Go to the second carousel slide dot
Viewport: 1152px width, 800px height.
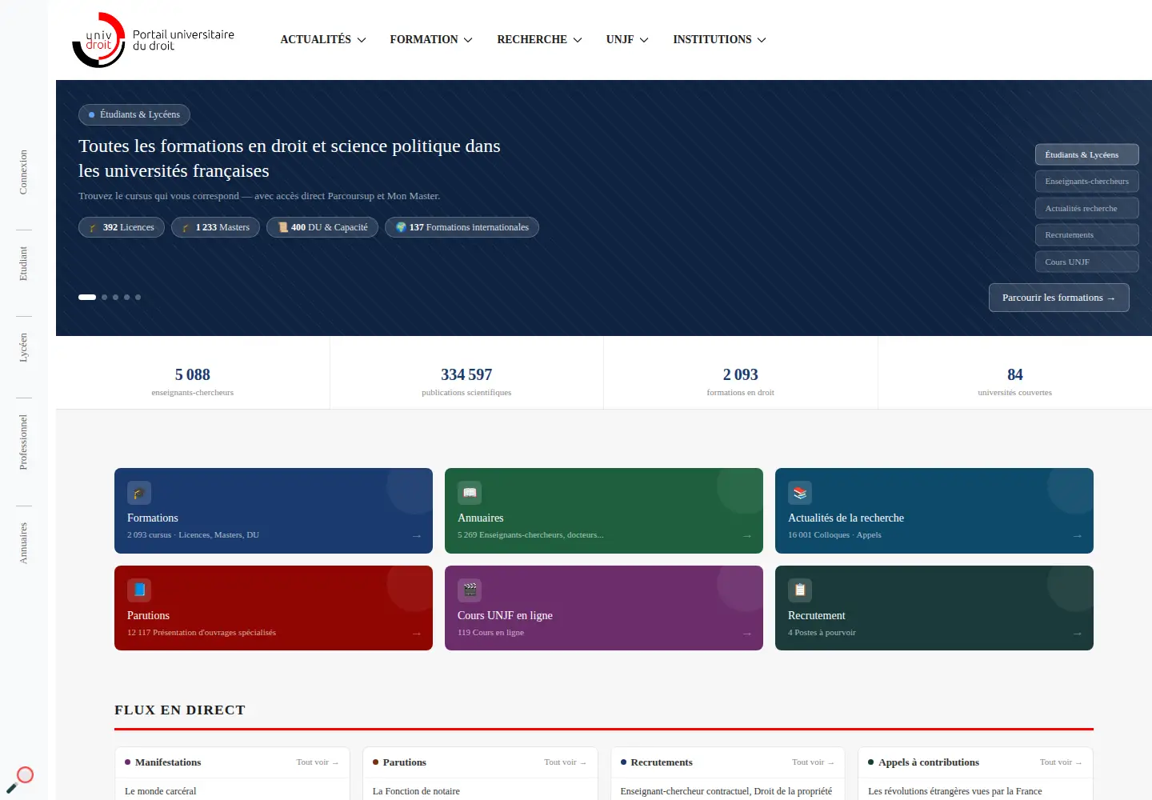[105, 297]
